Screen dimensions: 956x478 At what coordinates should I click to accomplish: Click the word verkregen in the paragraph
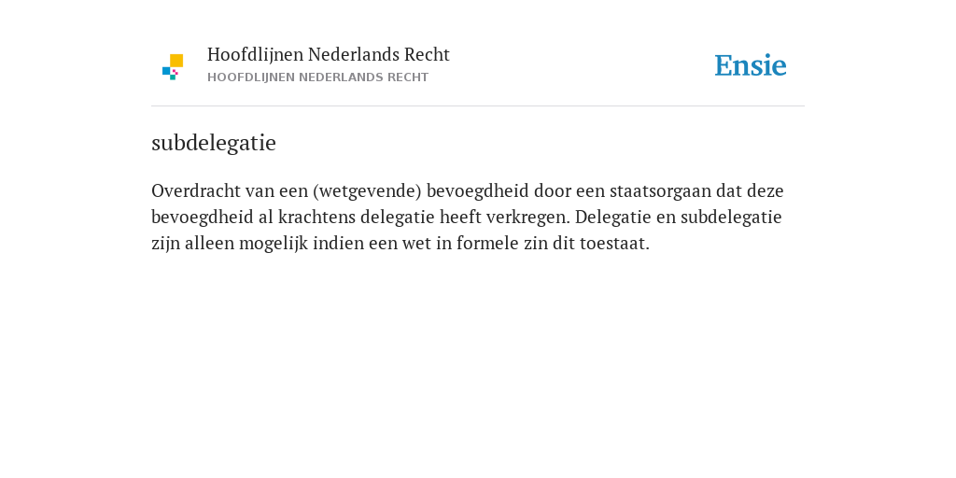point(527,217)
